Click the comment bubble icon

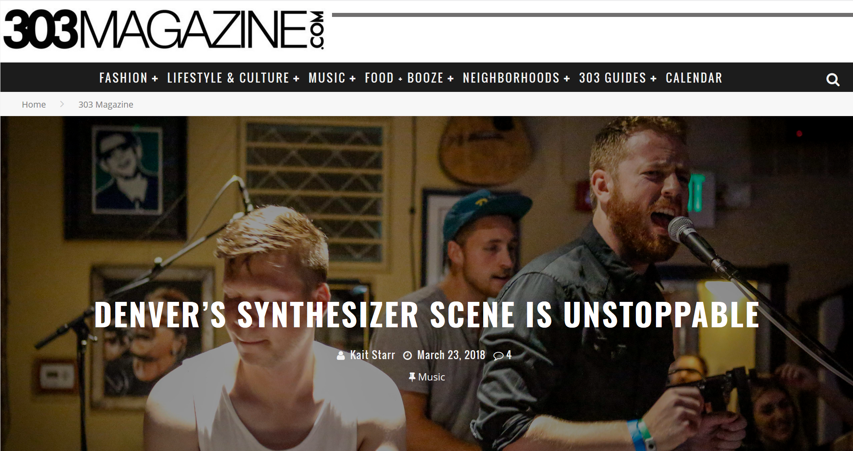click(x=498, y=355)
